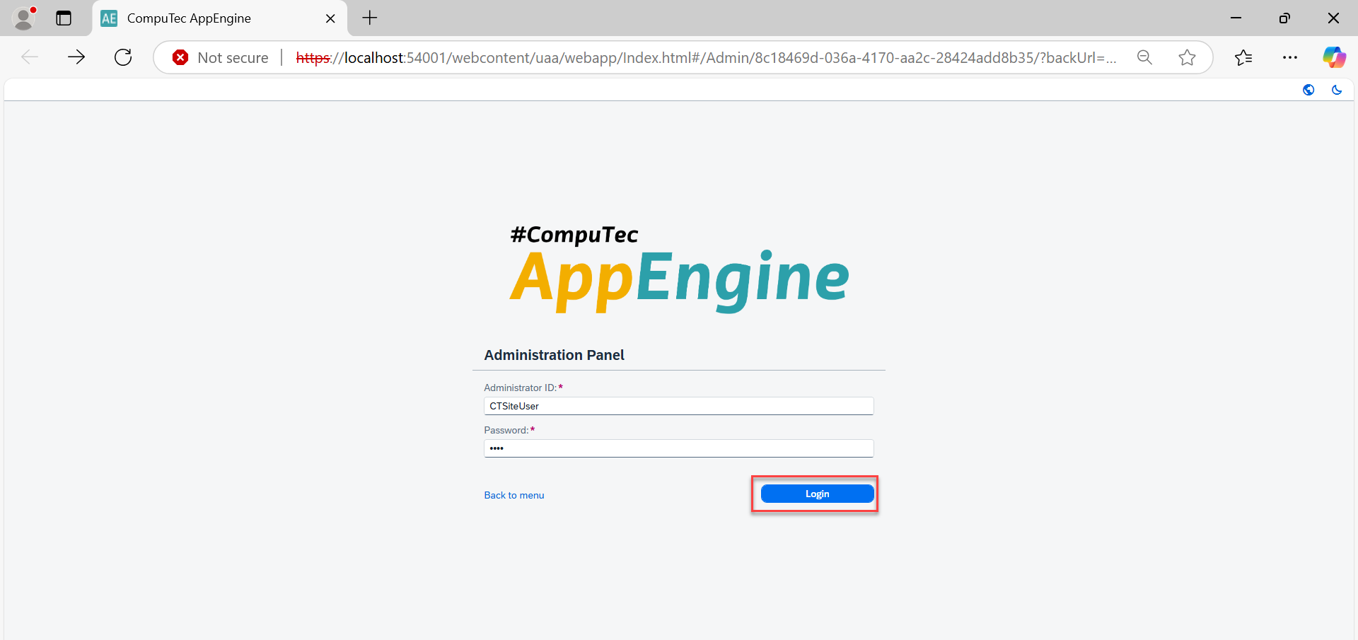Click the blue Login button
1358x640 pixels.
pyautogui.click(x=817, y=494)
